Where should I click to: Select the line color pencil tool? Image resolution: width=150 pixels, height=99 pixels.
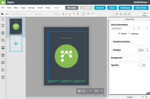pyautogui.click(x=93, y=14)
